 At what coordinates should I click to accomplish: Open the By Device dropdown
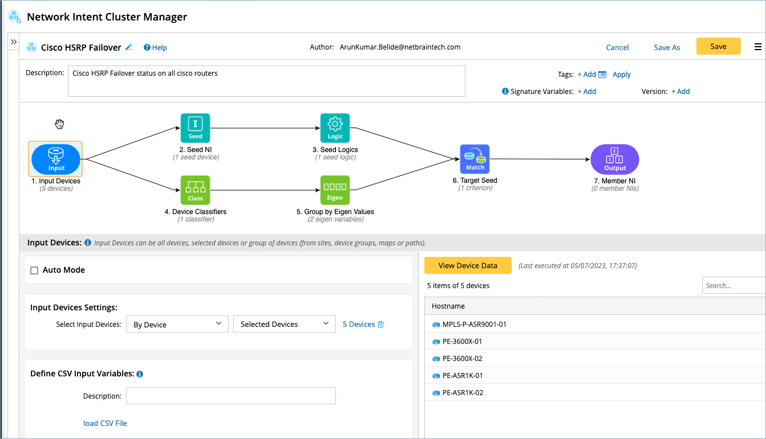tap(177, 324)
